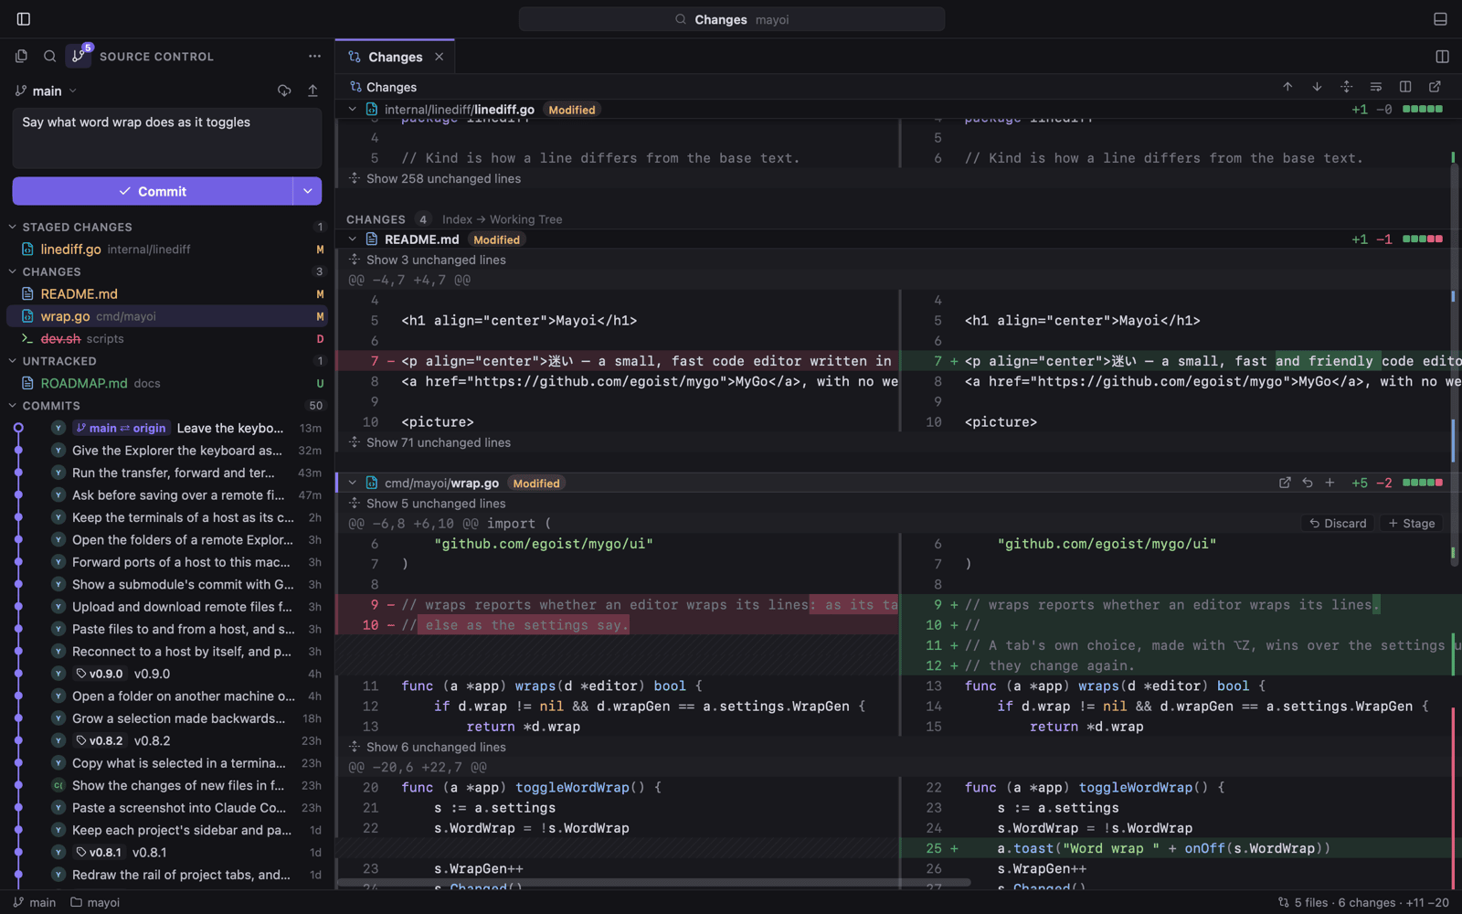Select the untracked ROADMAP.md file
Image resolution: width=1462 pixels, height=914 pixels.
tap(167, 383)
